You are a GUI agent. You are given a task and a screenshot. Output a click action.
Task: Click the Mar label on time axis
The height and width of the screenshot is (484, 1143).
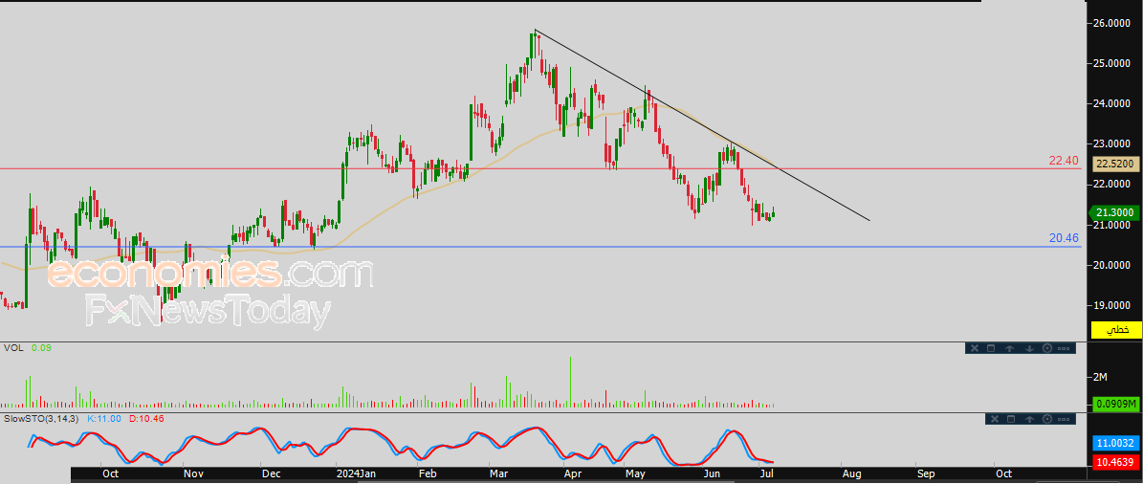(x=498, y=473)
